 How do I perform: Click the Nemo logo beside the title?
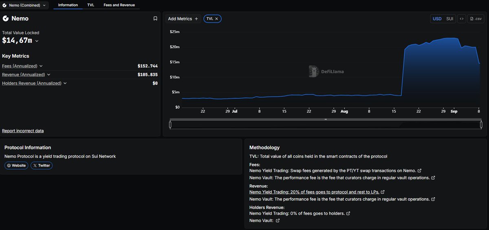(x=6, y=18)
